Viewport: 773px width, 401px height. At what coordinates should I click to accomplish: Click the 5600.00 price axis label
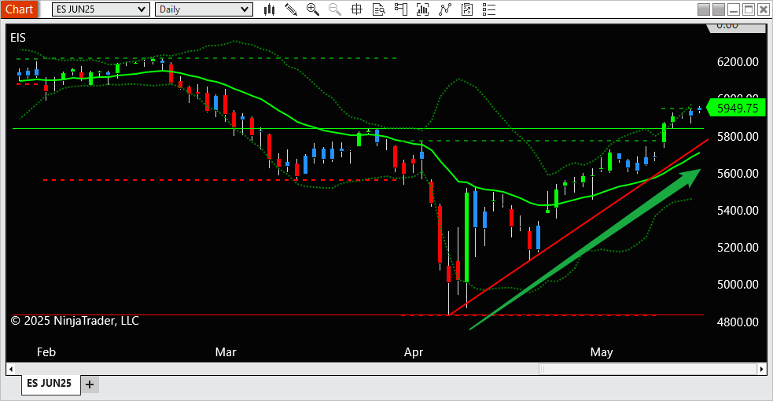tap(738, 174)
